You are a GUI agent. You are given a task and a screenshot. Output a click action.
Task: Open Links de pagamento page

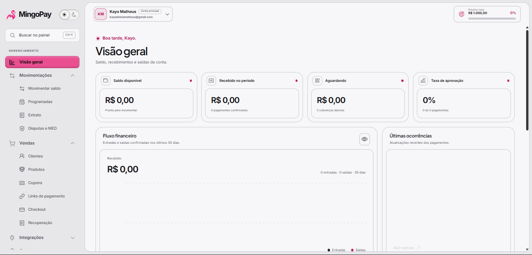tap(46, 196)
